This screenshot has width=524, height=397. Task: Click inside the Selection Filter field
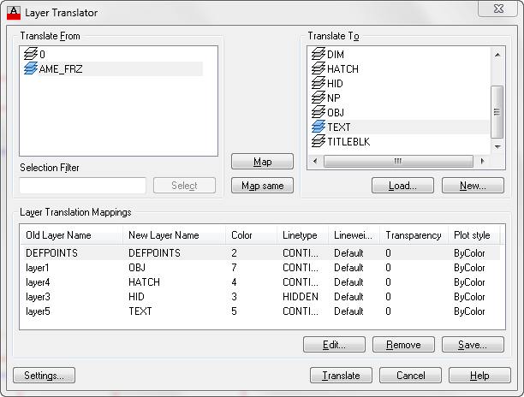pos(82,186)
